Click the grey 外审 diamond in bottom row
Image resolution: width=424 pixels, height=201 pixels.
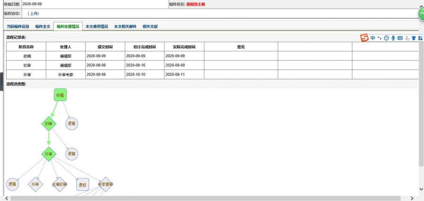point(35,184)
